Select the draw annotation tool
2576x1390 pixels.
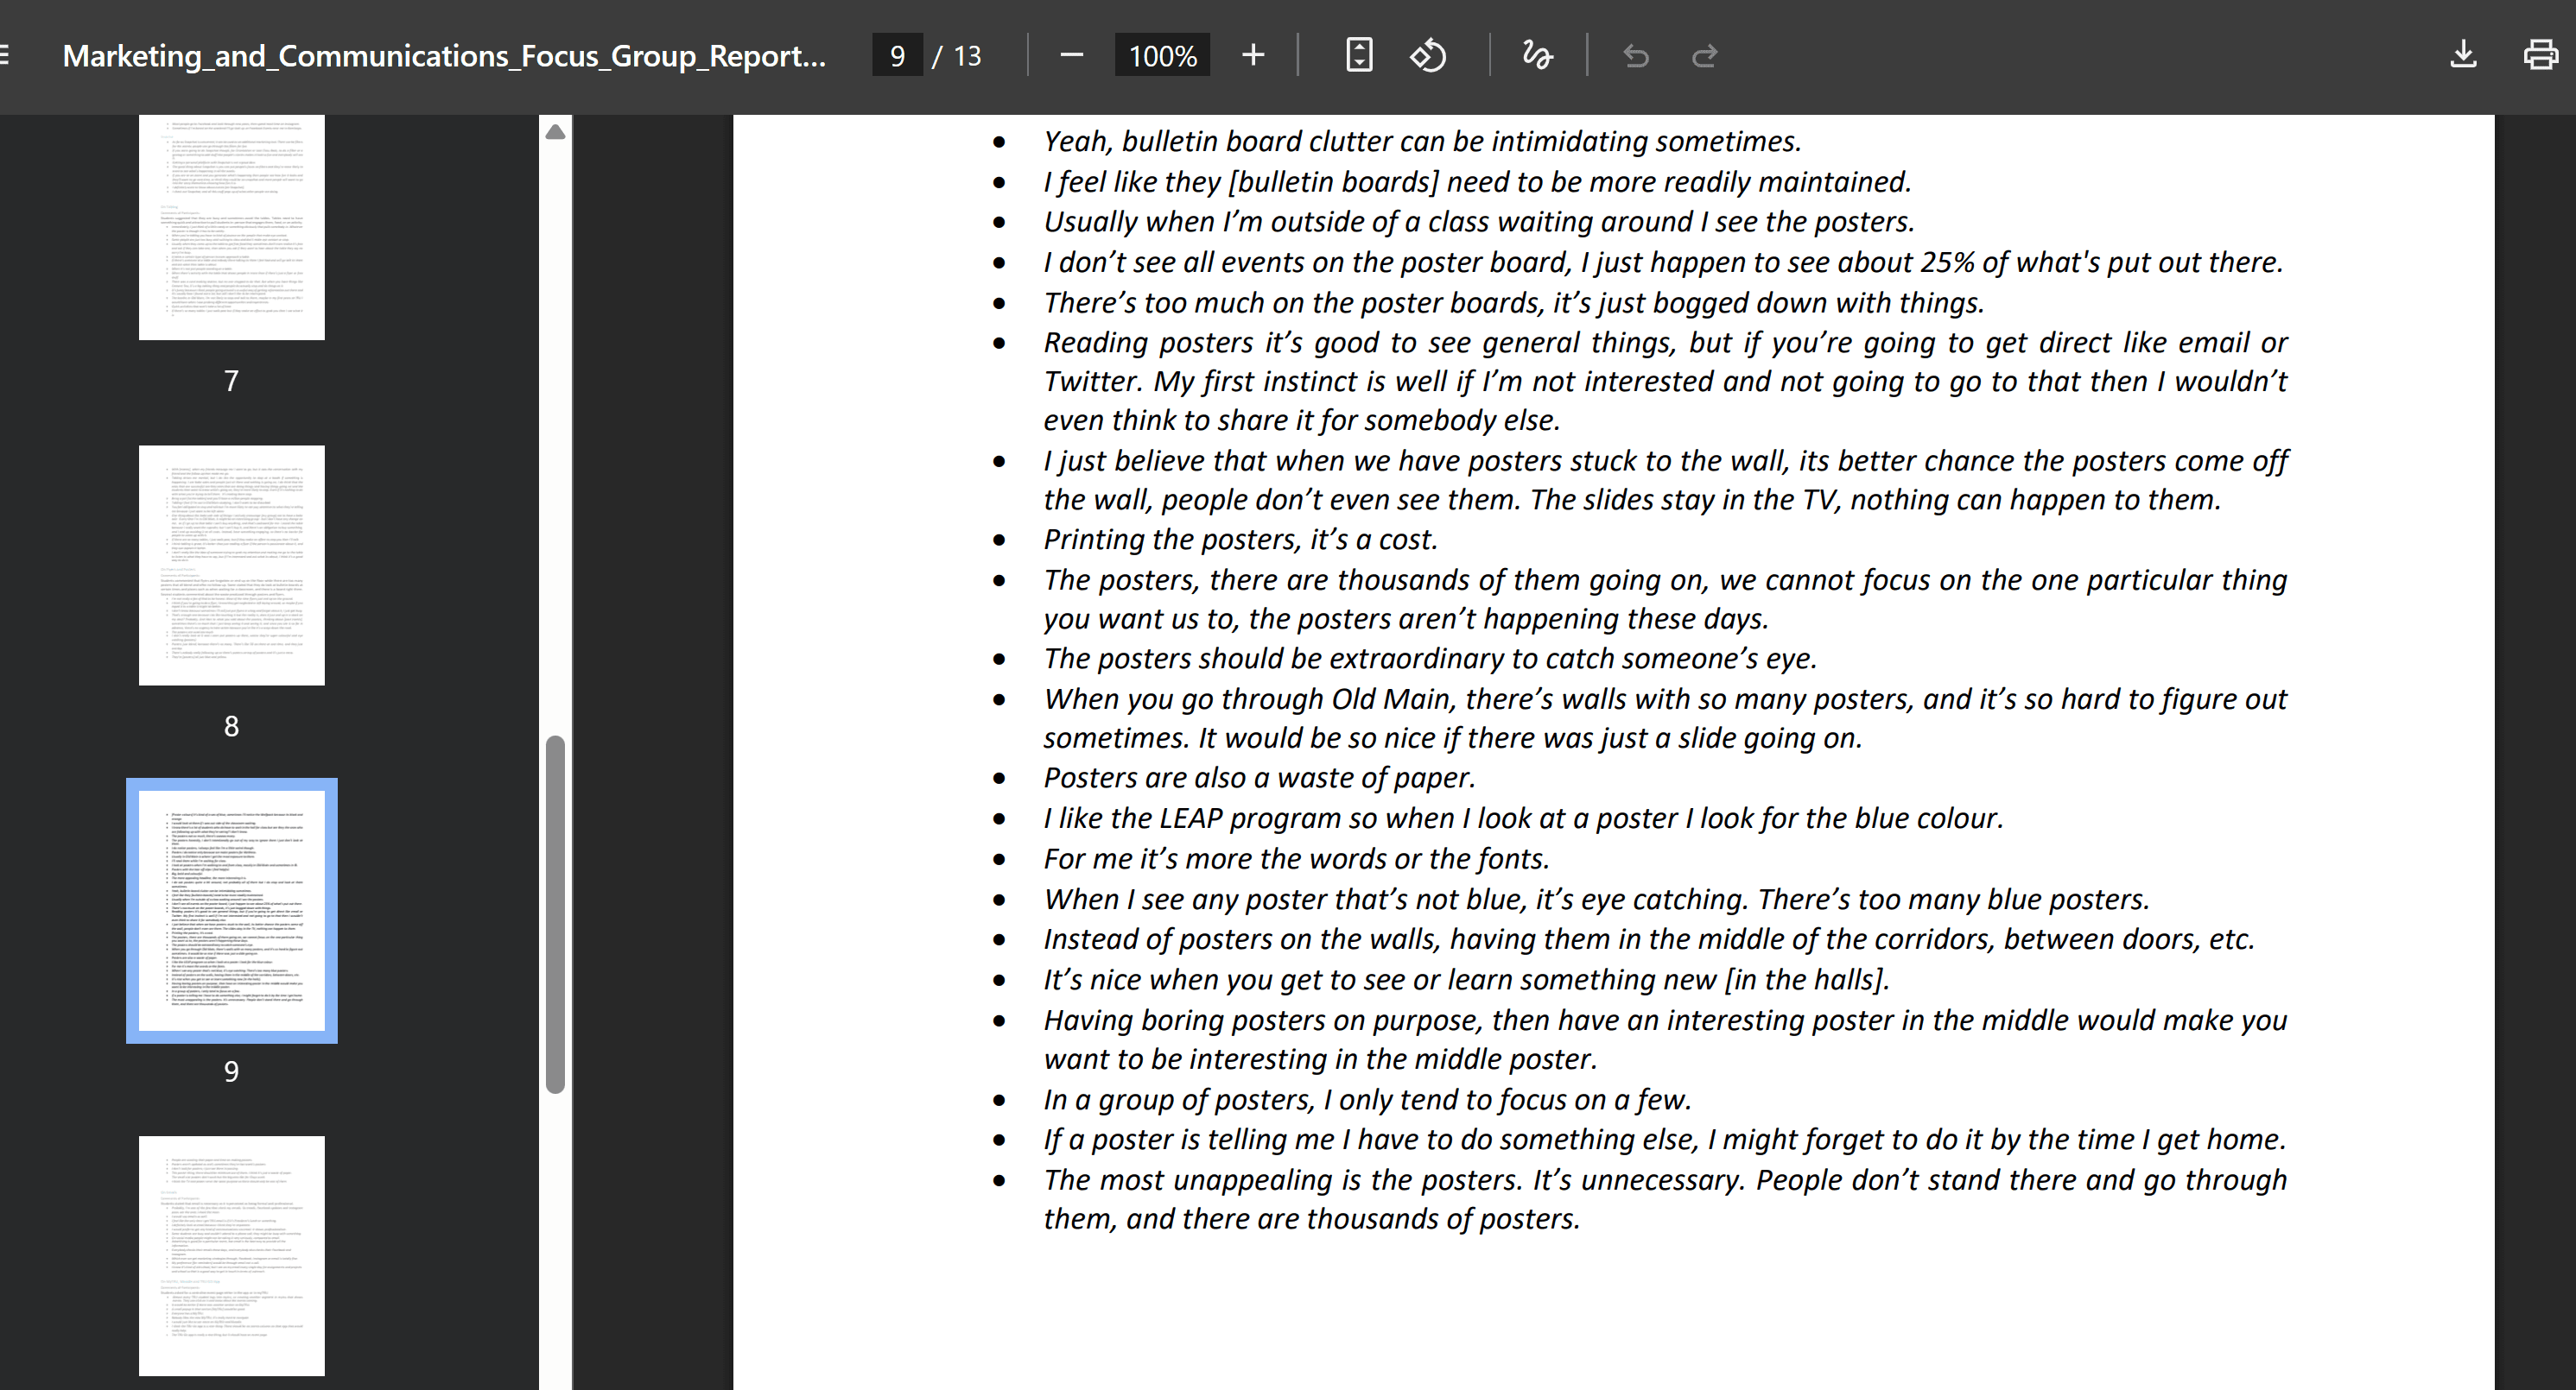pyautogui.click(x=1537, y=55)
